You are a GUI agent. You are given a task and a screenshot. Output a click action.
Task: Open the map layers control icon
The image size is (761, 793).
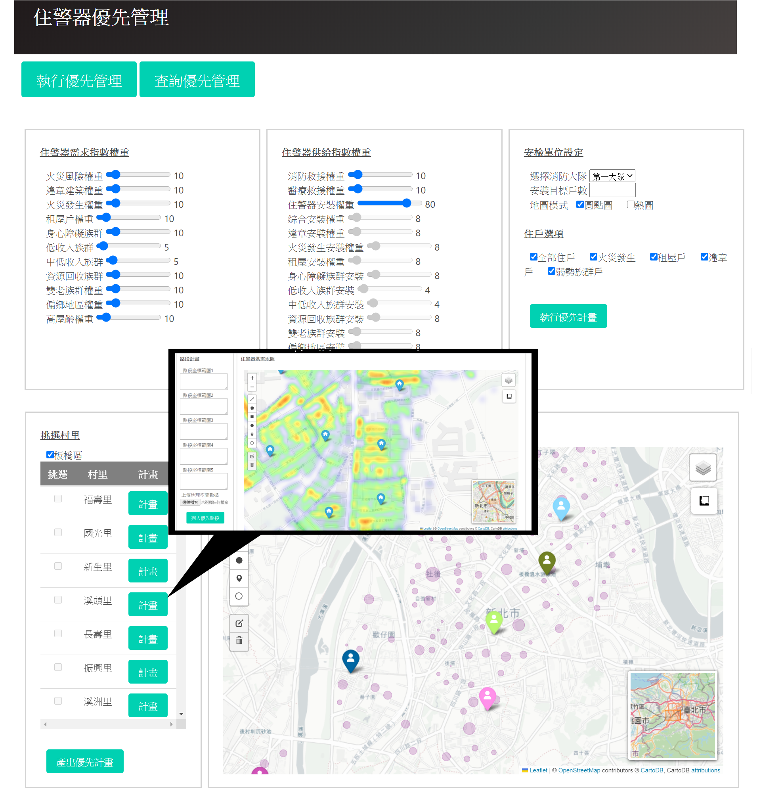click(703, 468)
